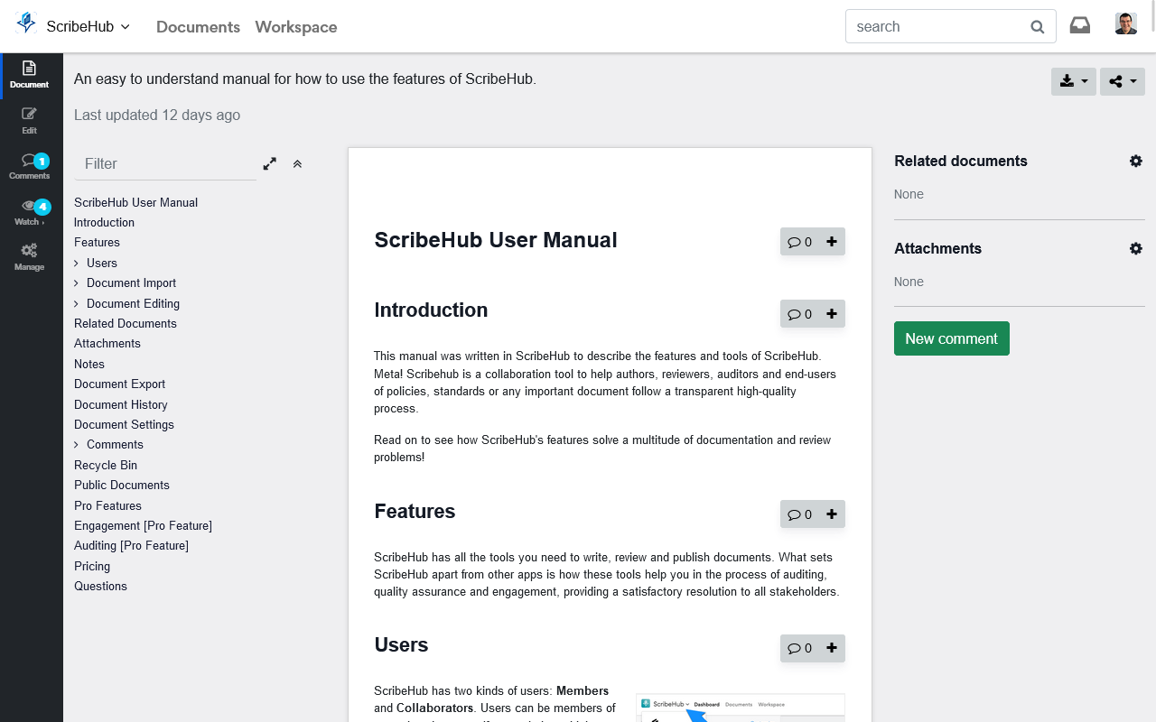Select ScribeHub User Manual in outline
Screen dimensions: 1156x722
(x=135, y=202)
